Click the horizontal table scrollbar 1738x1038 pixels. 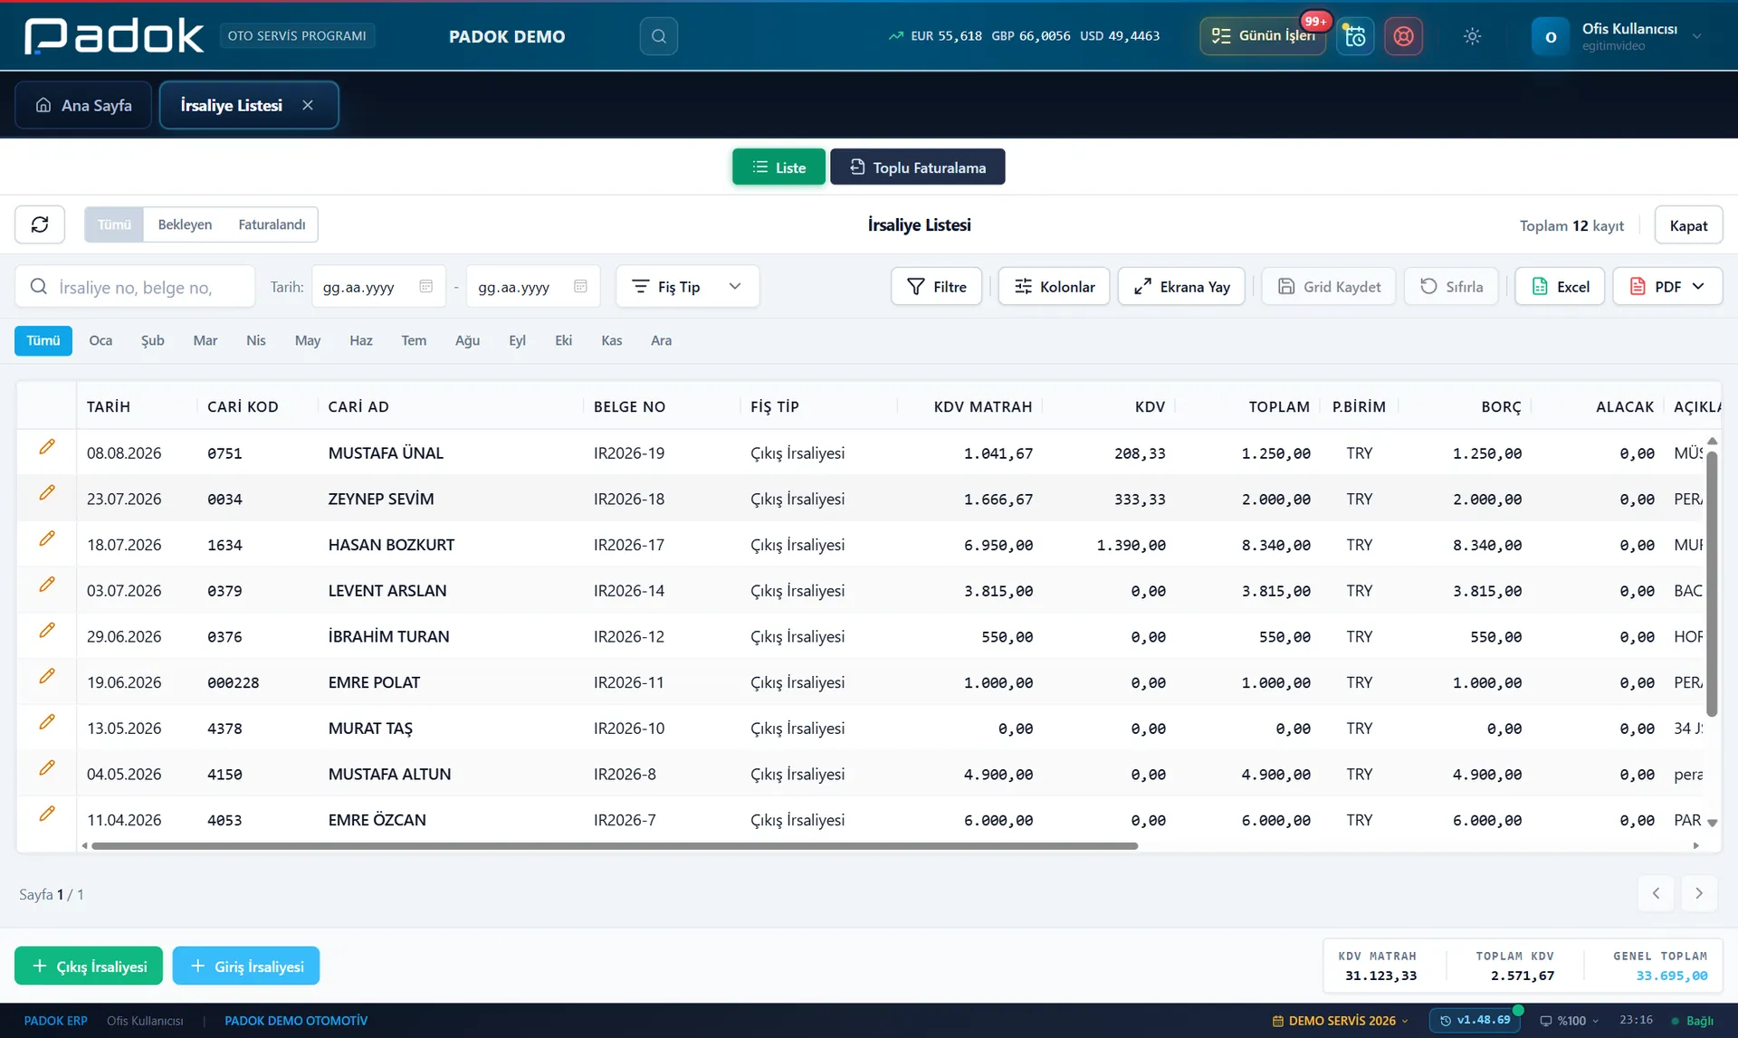(615, 845)
